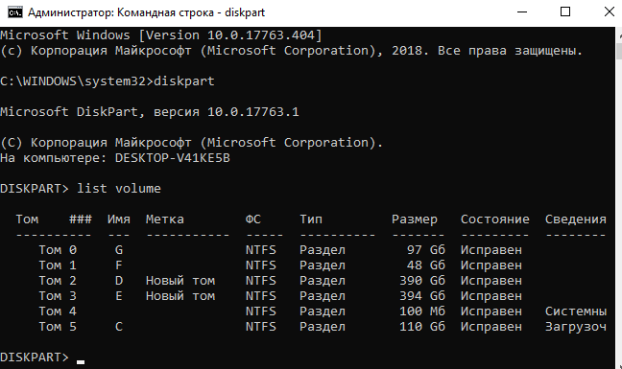This screenshot has height=369, width=622.
Task: Click the size '394 Gб' value
Action: pyautogui.click(x=422, y=296)
